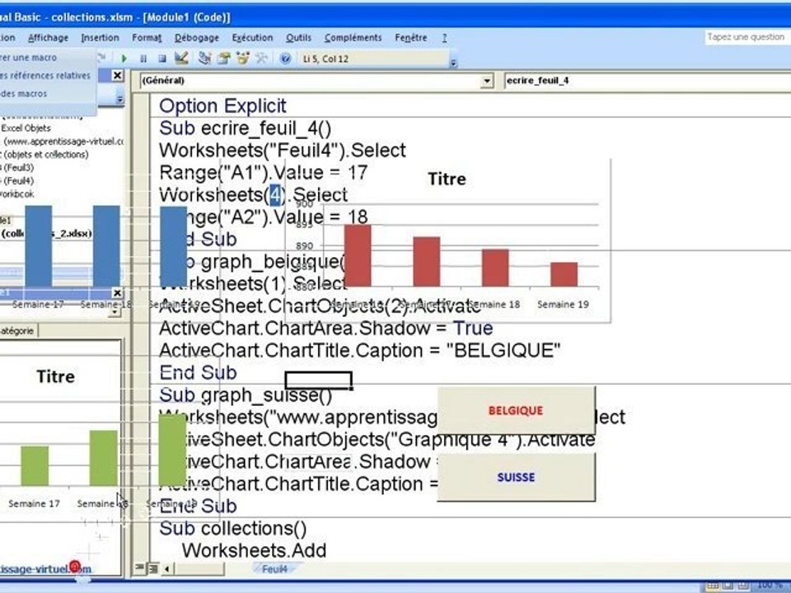Click the line 'Range("A1").Value = 17'
The image size is (791, 593).
pos(264,172)
